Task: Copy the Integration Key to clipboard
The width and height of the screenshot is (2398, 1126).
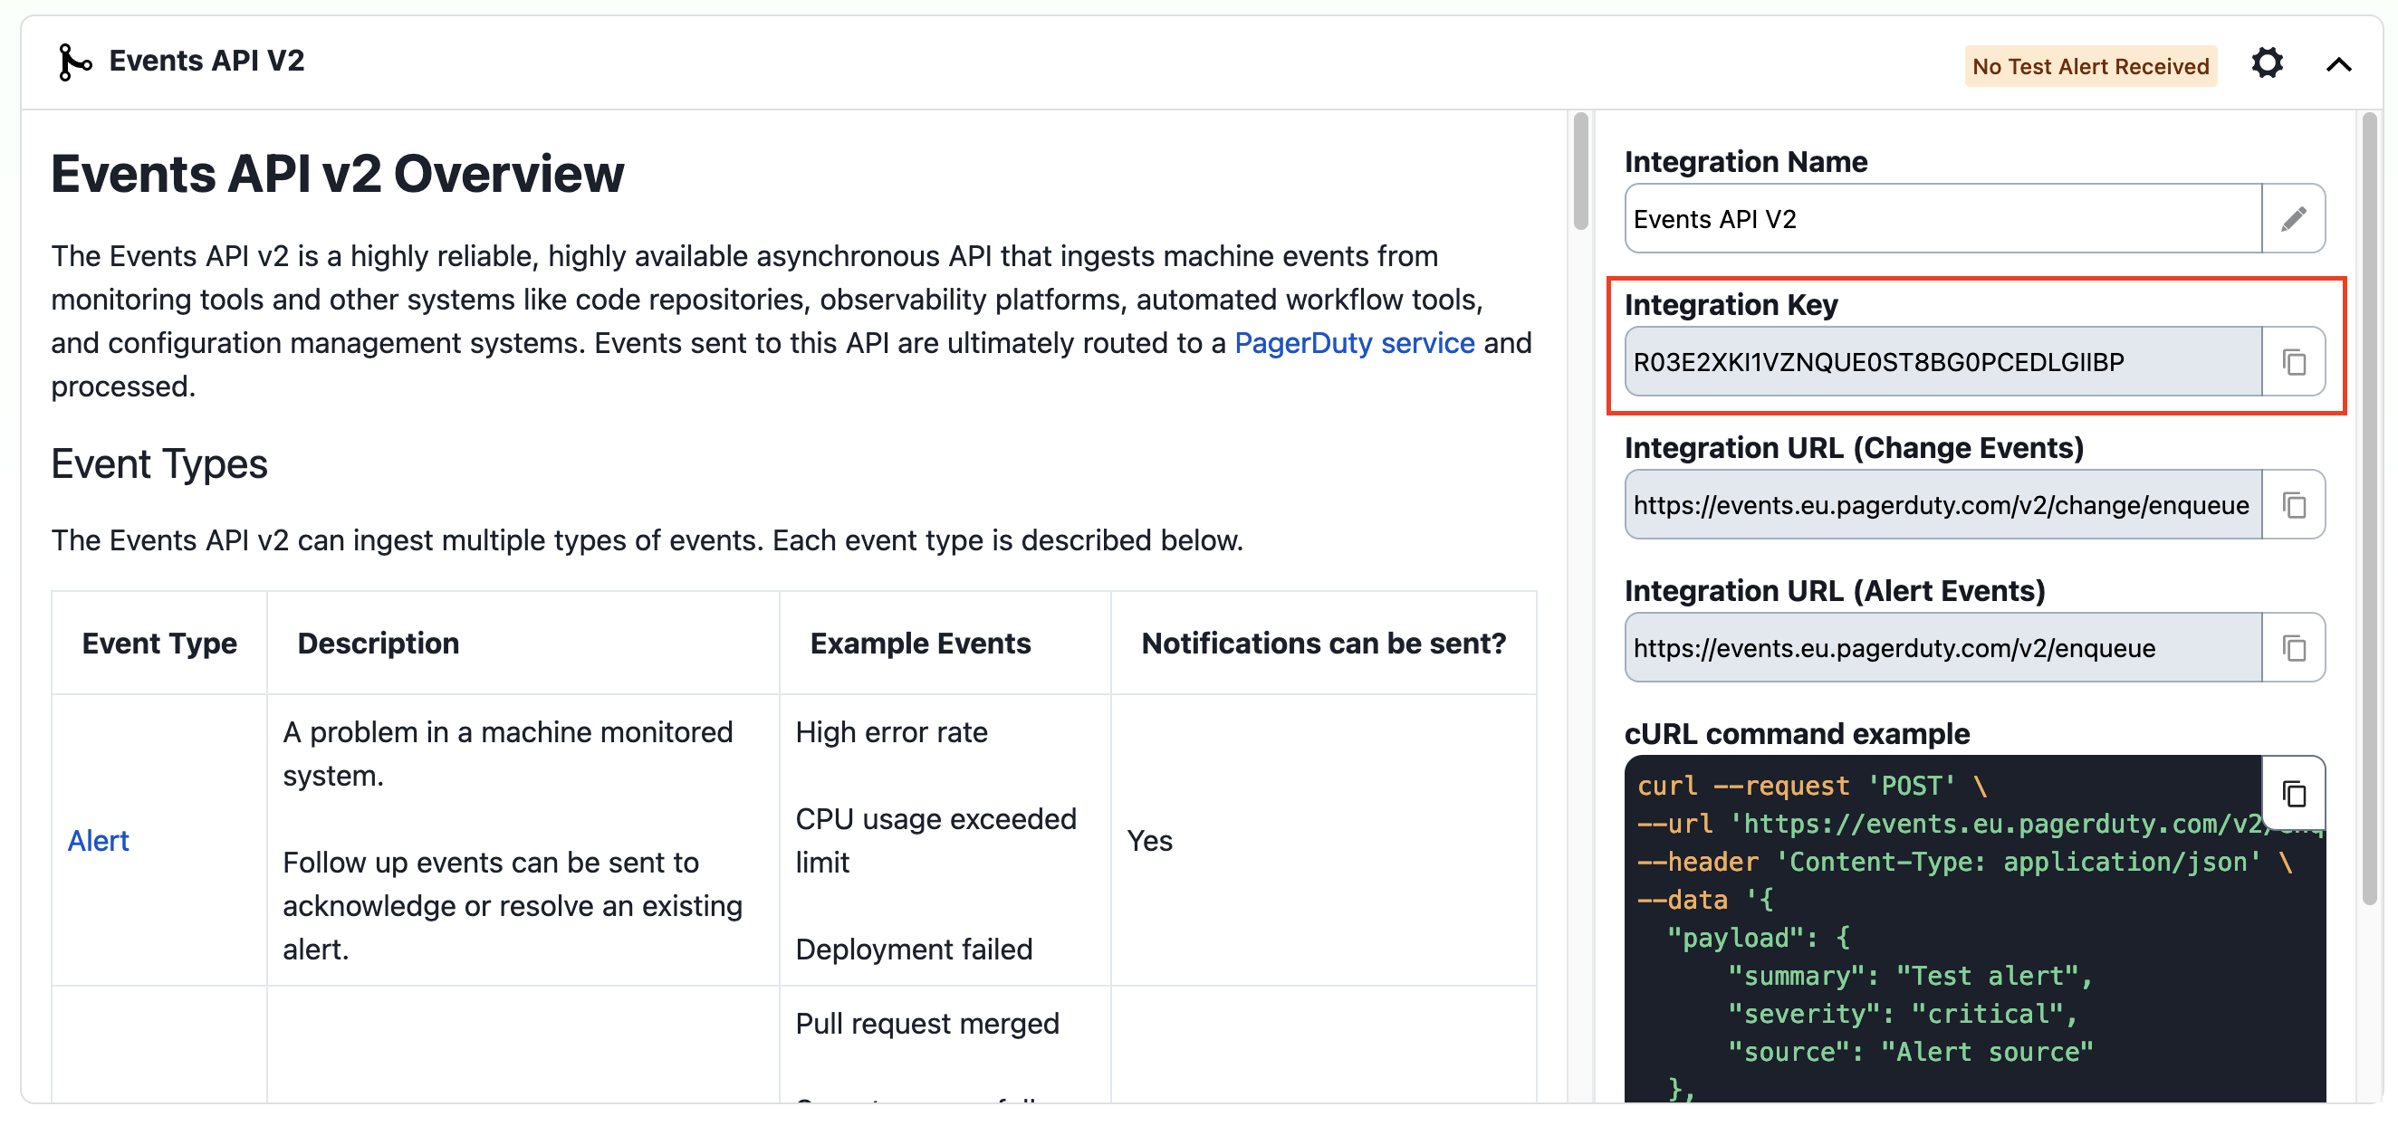Action: tap(2294, 362)
